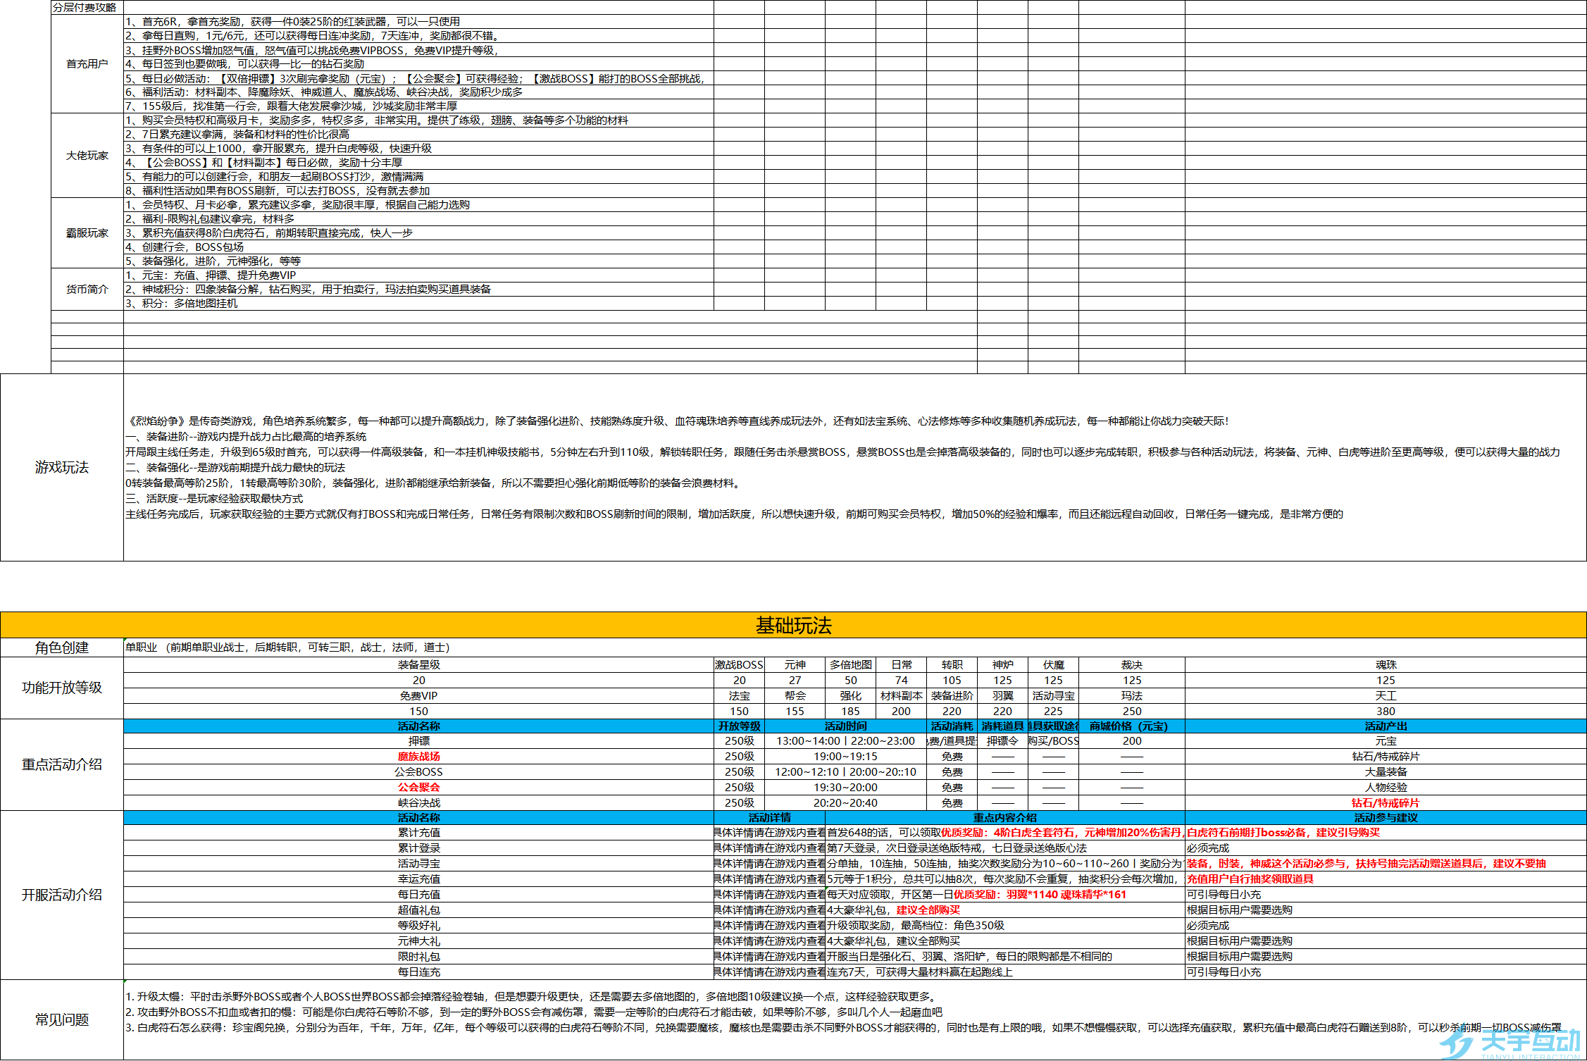This screenshot has width=1587, height=1061.
Task: Click the 基础玩法 orange header banner
Action: pos(793,625)
